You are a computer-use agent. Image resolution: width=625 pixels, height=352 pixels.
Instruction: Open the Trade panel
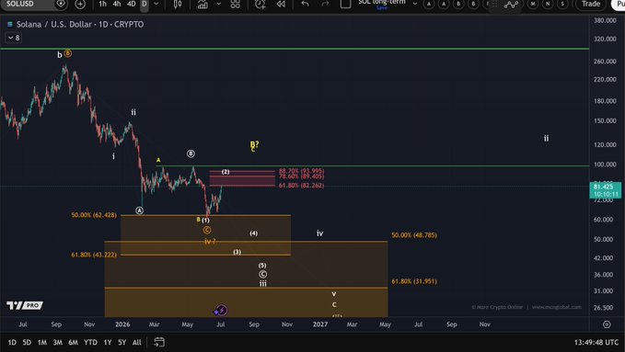[x=591, y=4]
